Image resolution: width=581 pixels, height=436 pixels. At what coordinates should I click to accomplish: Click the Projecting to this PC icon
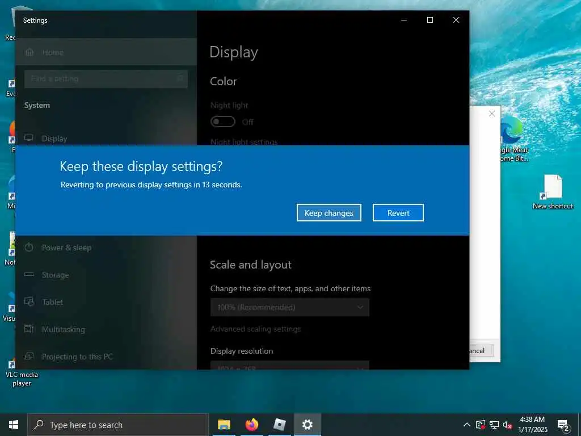pyautogui.click(x=29, y=356)
